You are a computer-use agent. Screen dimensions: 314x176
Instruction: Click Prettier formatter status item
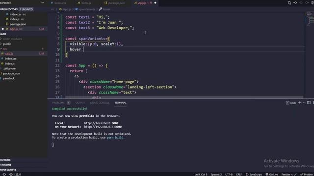coord(307,175)
